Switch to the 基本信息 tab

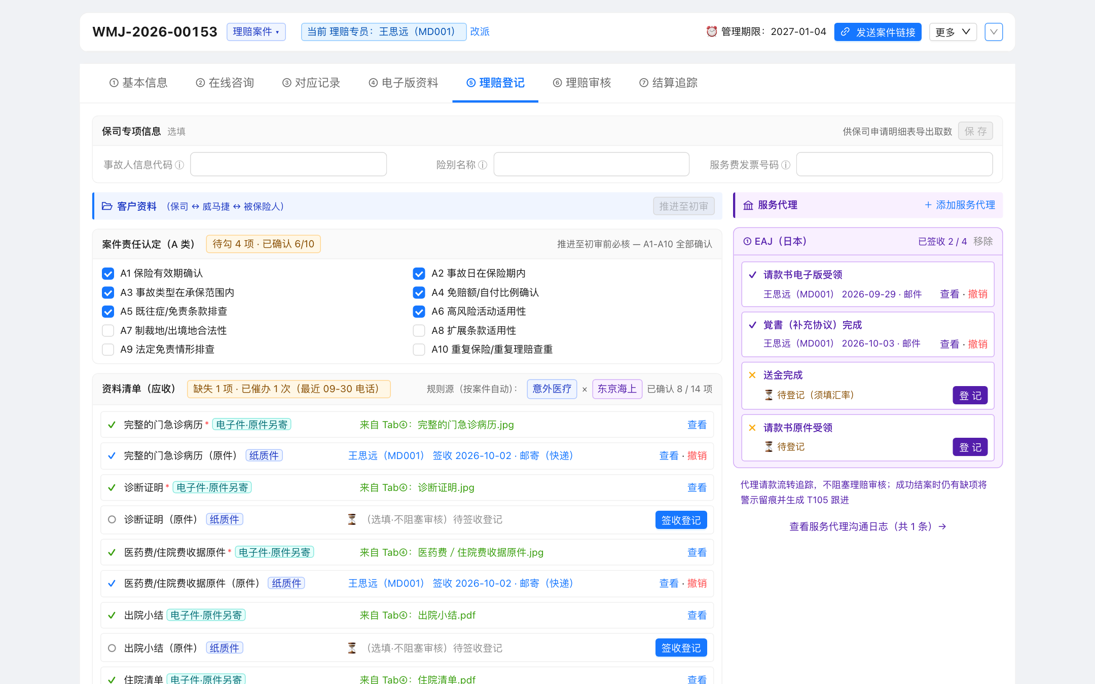138,83
